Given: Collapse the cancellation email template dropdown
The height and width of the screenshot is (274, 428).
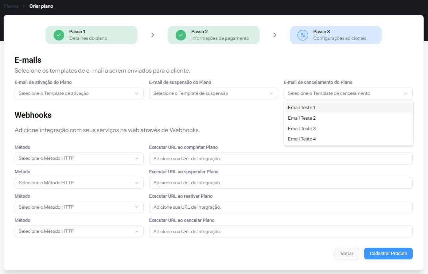Looking at the screenshot, I should (x=348, y=93).
